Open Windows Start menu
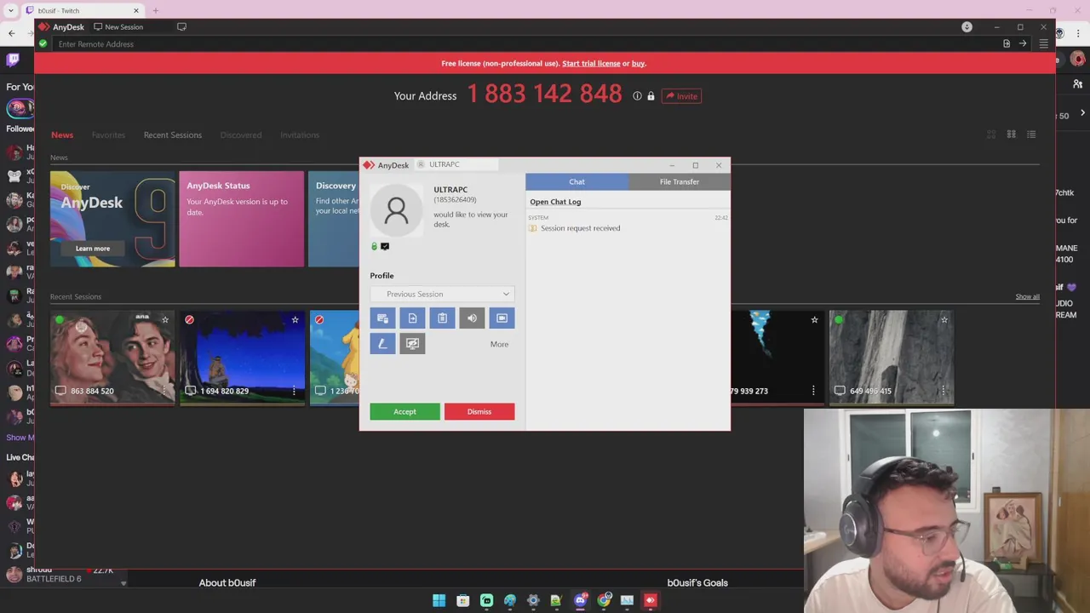Screen dimensions: 1090x613 [439, 600]
